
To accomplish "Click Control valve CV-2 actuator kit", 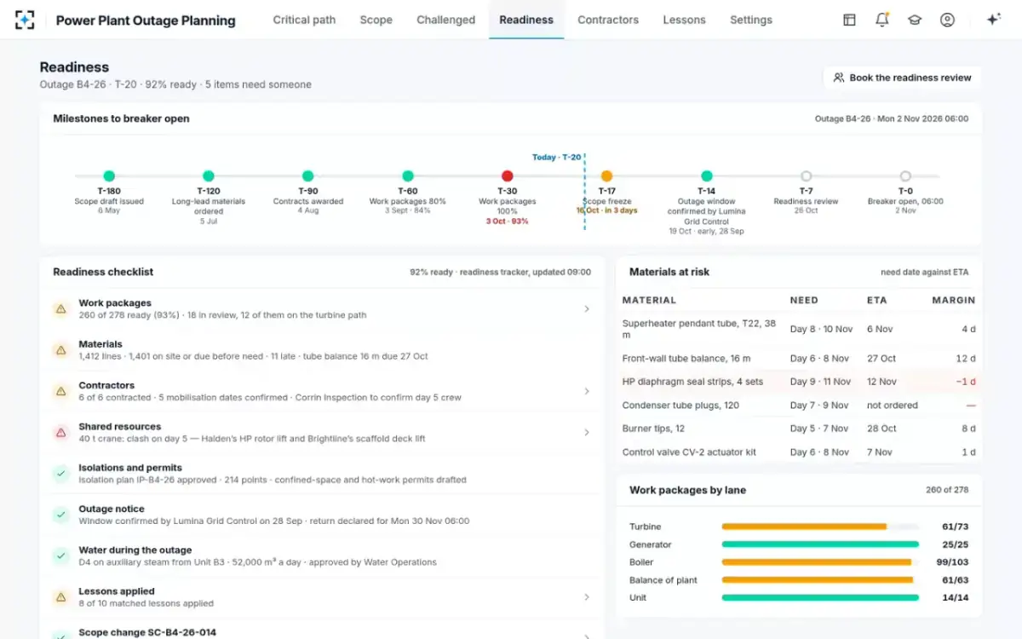I will coord(689,452).
